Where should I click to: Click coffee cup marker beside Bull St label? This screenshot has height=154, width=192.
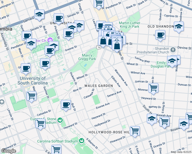66,105
